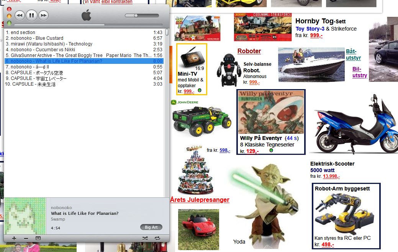Viewport: 398px width, 252px height.
Task: Open the playlist dropdown menu icon
Action: (38, 238)
